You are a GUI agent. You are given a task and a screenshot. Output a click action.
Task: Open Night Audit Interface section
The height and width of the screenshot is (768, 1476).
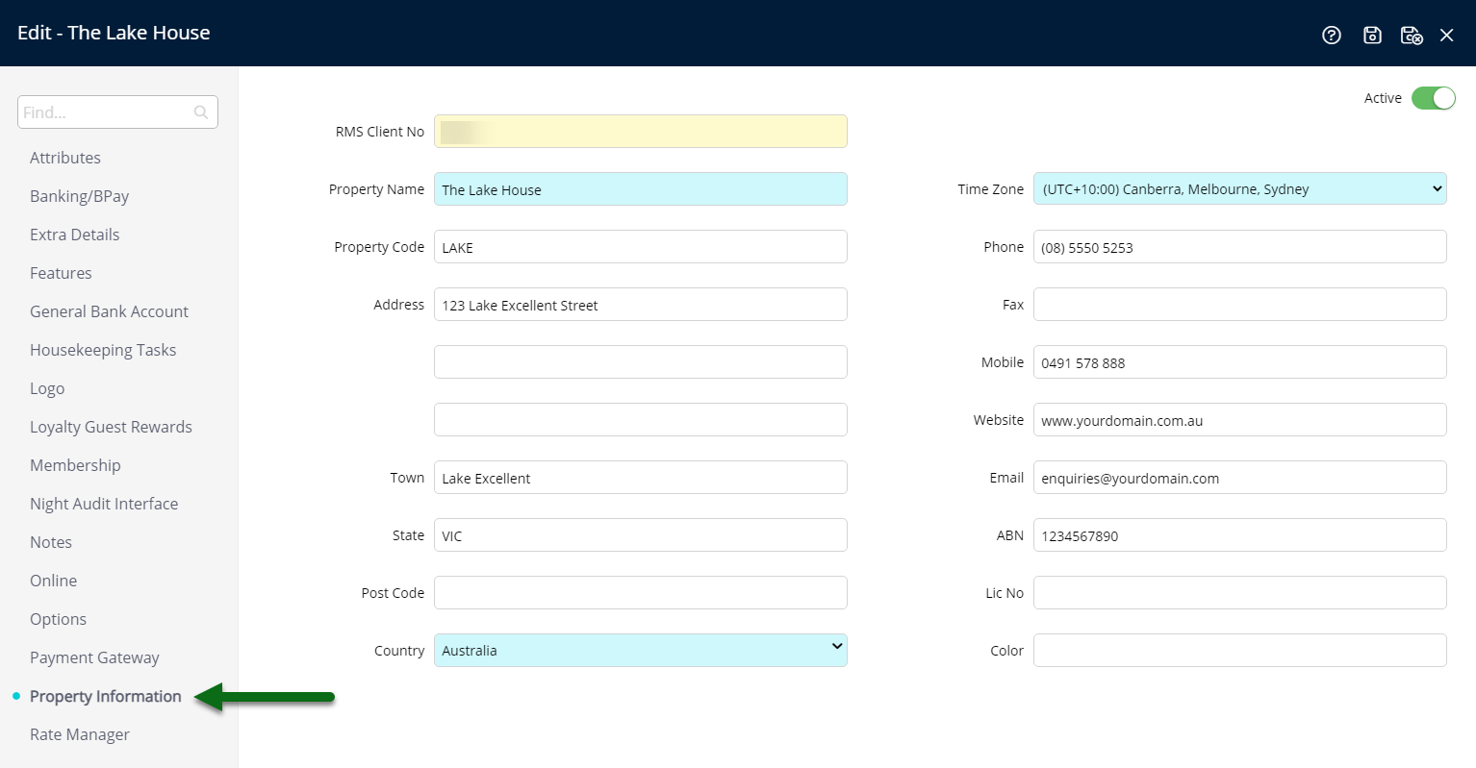coord(104,504)
